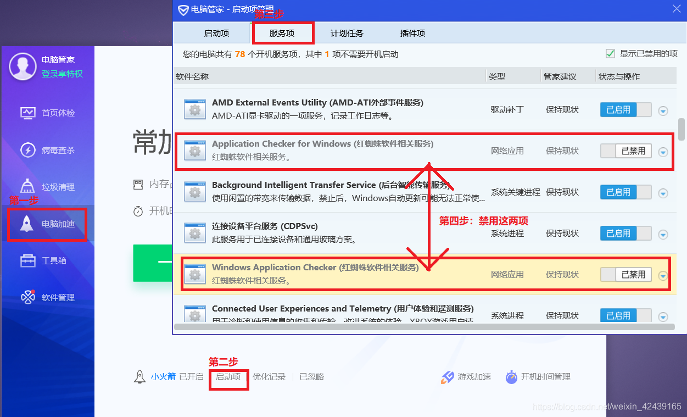The image size is (687, 417).
Task: Open 已忽略 link
Action: click(x=311, y=377)
